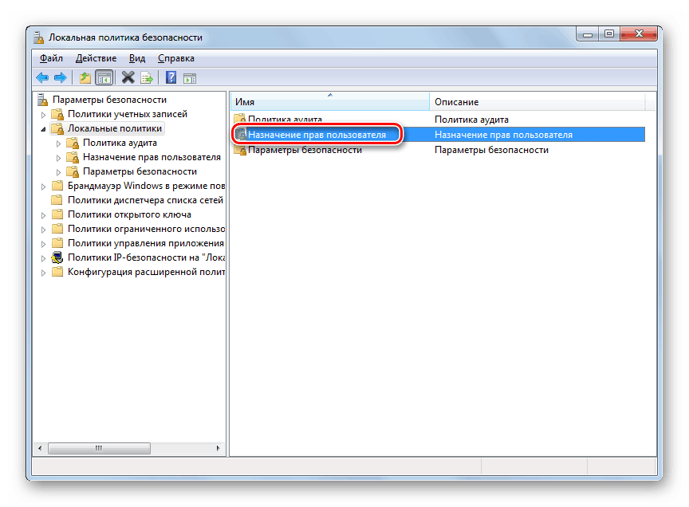Viewport: 689px width, 507px height.
Task: Close the Локальная политика безопасности window
Action: [x=639, y=33]
